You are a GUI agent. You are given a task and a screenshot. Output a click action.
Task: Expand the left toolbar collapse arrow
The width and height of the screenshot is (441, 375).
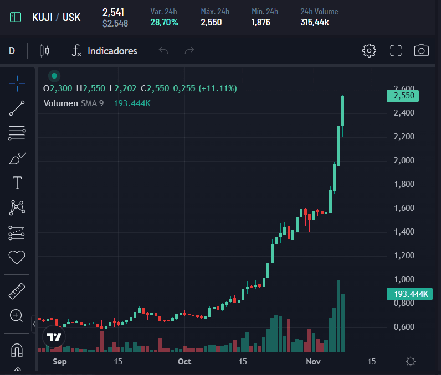pos(33,324)
